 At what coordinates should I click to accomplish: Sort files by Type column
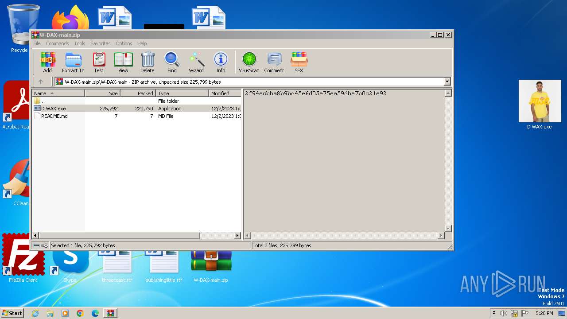coord(182,93)
